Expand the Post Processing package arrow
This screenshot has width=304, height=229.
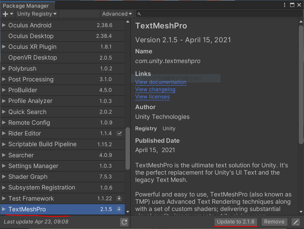click(x=3, y=79)
